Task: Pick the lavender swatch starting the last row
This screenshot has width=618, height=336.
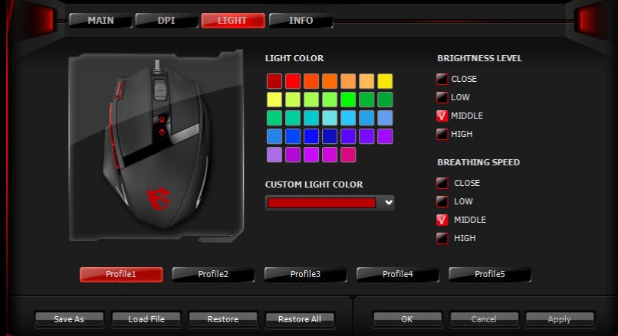Action: (274, 155)
